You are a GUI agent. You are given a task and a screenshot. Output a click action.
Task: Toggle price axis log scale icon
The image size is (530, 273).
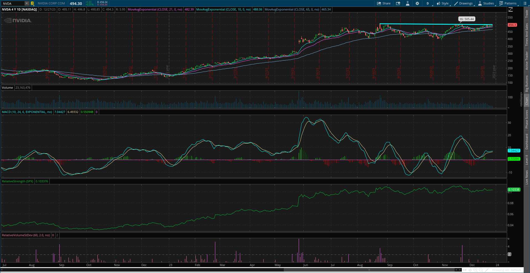pos(510,10)
